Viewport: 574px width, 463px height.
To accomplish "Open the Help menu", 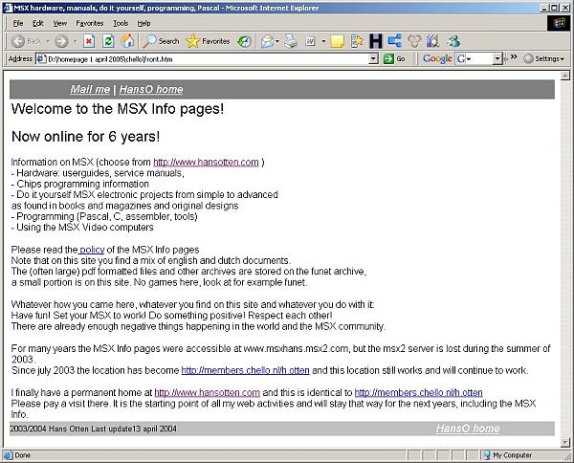I will point(143,23).
